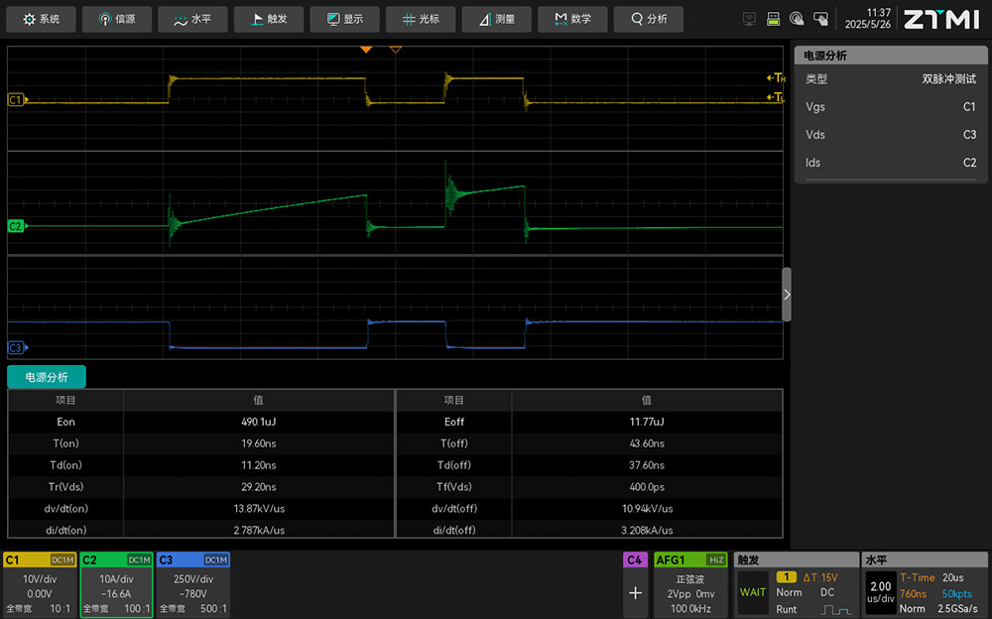Toggle channel C2 info box
Screen dimensions: 992x619
pos(116,585)
